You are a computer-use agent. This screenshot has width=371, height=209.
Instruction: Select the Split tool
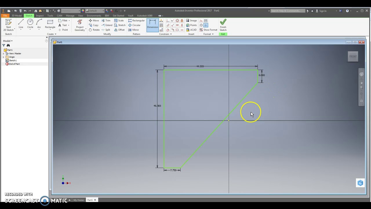coord(106,30)
